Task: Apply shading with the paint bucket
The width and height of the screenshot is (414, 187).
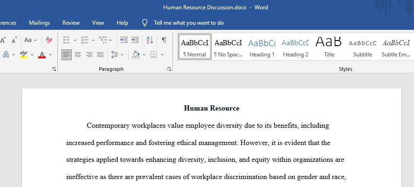Action: tap(136, 55)
